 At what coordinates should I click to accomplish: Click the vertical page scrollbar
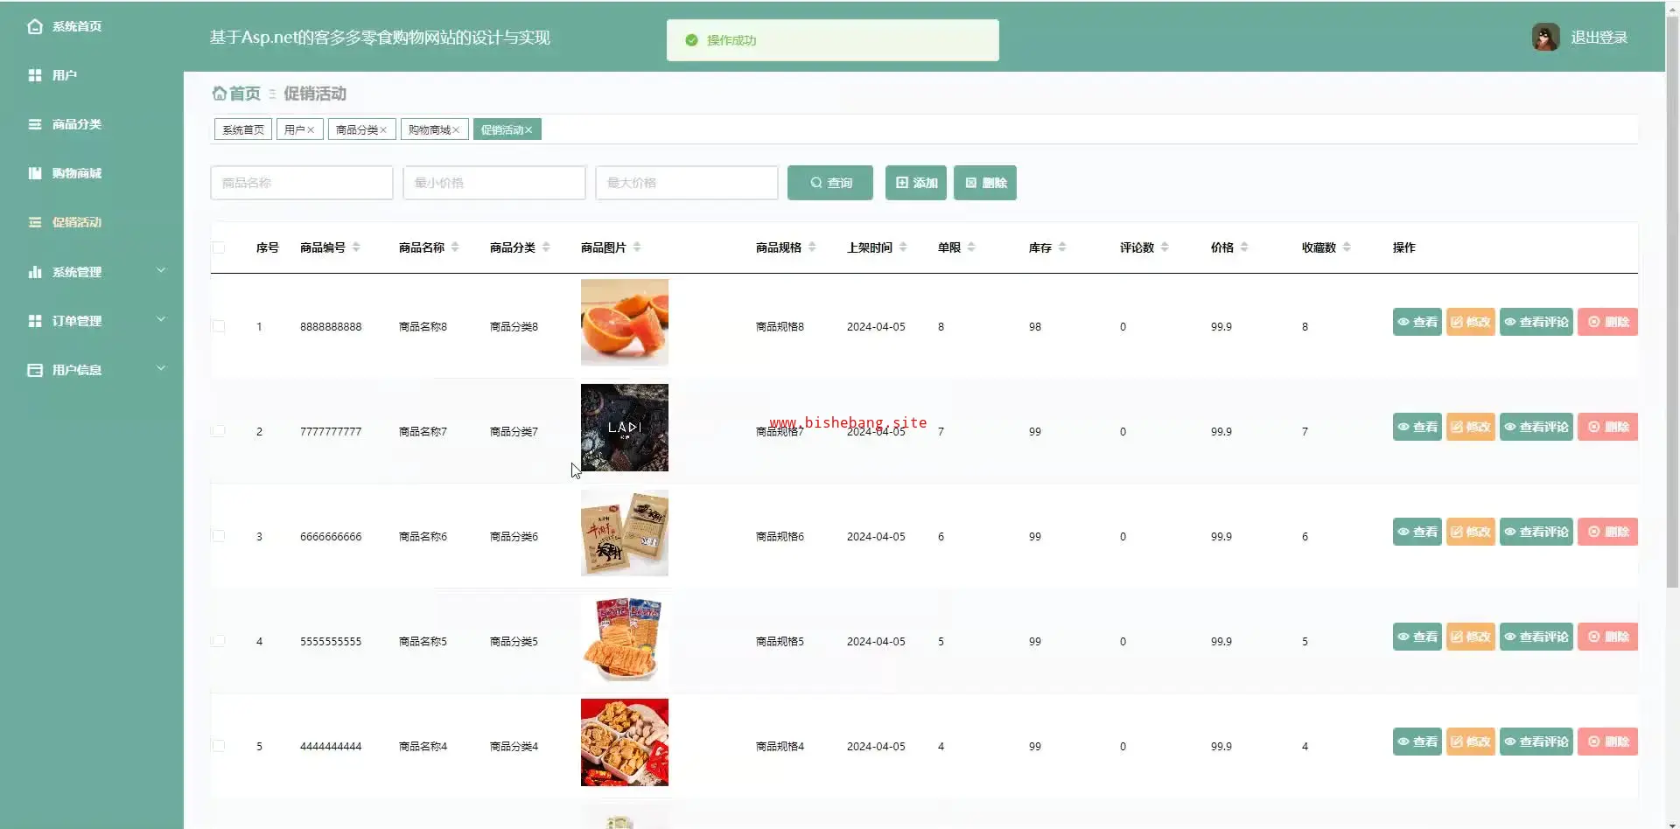pyautogui.click(x=1672, y=302)
